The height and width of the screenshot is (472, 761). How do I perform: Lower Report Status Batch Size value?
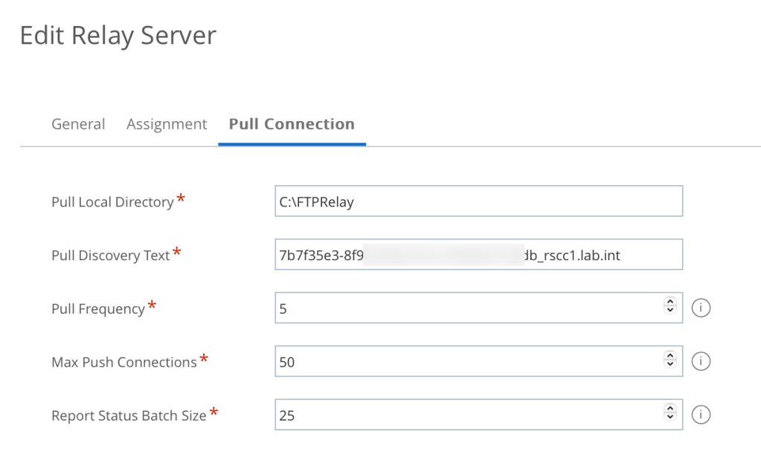point(670,419)
